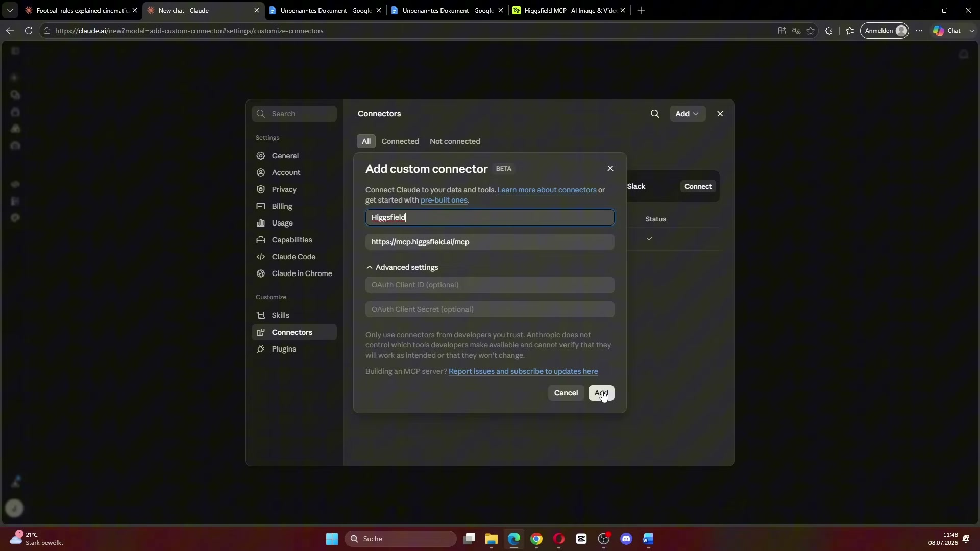Screen dimensions: 980x551
Task: Click the taskbar Suche search box
Action: [x=401, y=539]
